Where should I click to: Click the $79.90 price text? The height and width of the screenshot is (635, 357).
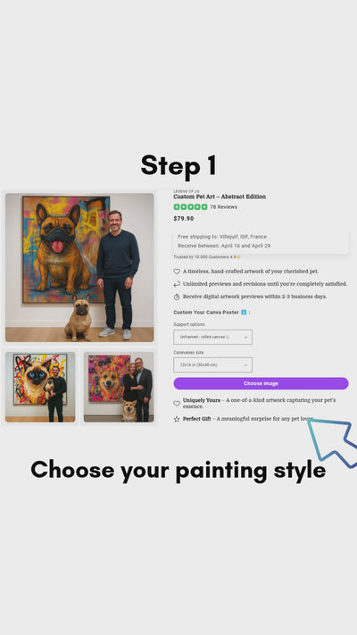coord(184,219)
